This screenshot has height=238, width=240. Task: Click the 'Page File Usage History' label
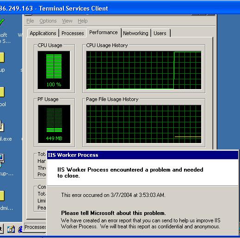(x=112, y=99)
